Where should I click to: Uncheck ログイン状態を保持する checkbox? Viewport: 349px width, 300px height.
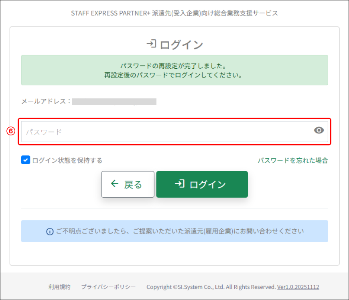(x=25, y=160)
